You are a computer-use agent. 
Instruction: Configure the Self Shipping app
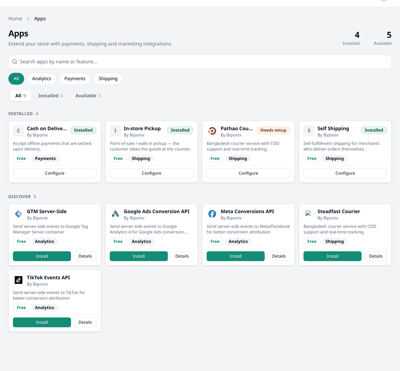[x=345, y=173]
